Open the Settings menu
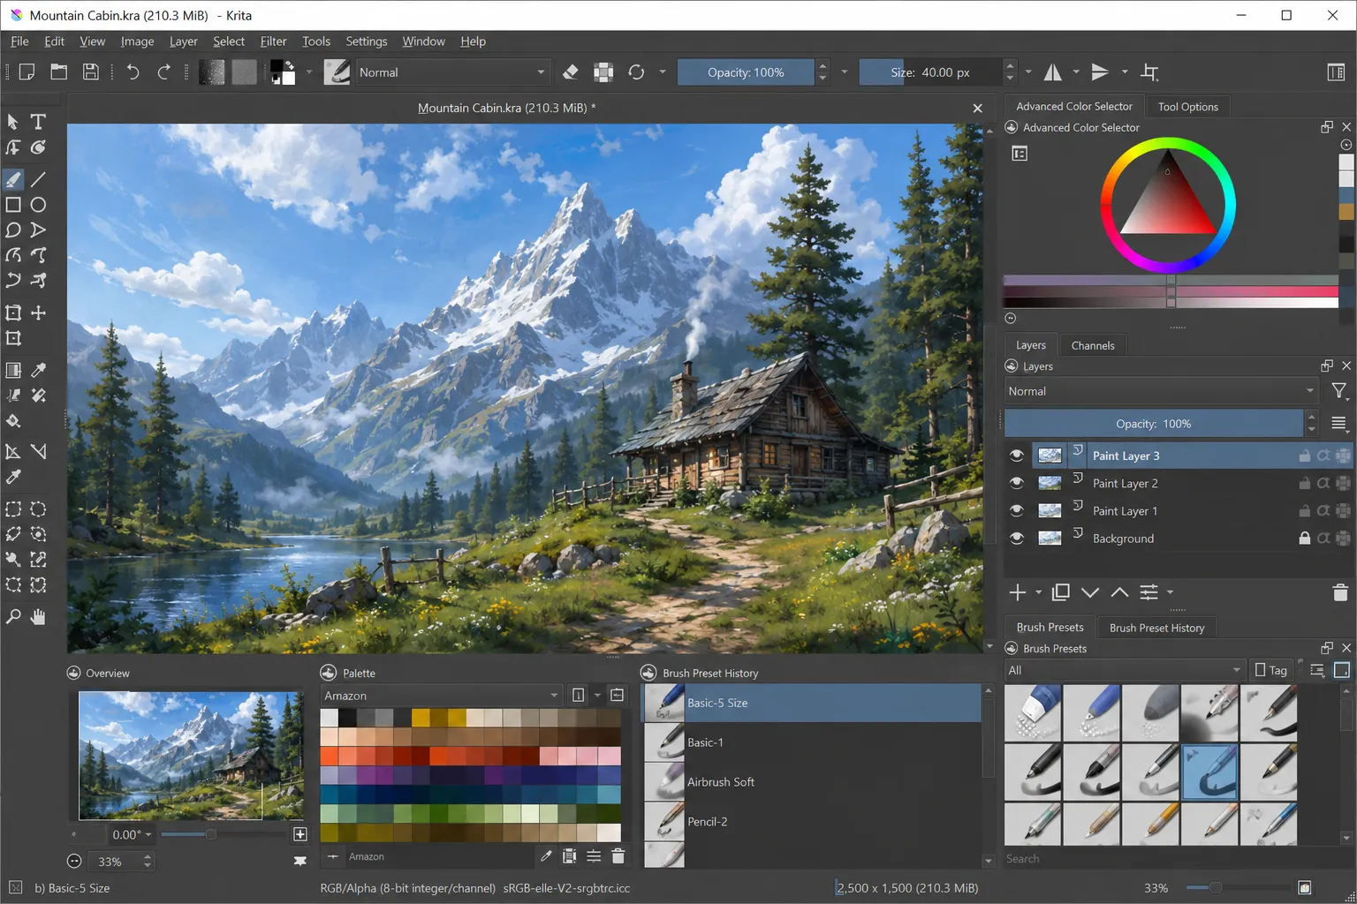Image resolution: width=1357 pixels, height=904 pixels. [x=366, y=41]
